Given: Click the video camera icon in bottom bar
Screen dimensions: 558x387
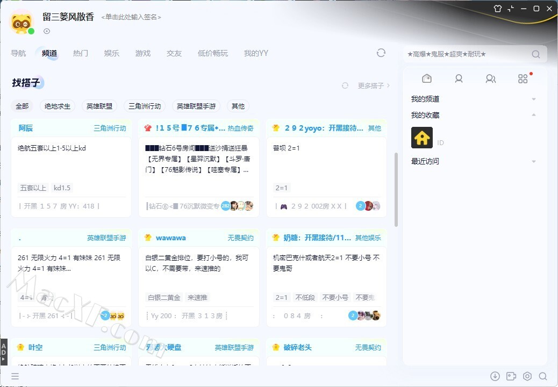Looking at the screenshot, I should [x=511, y=376].
